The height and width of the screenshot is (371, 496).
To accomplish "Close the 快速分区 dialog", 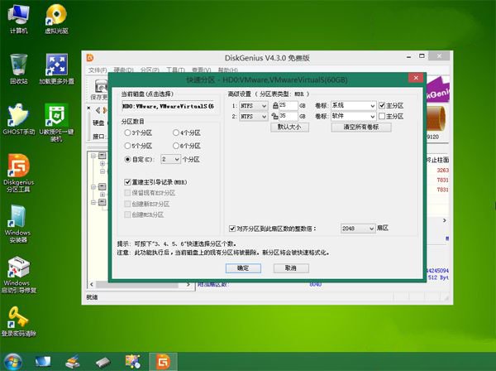I will (416, 78).
